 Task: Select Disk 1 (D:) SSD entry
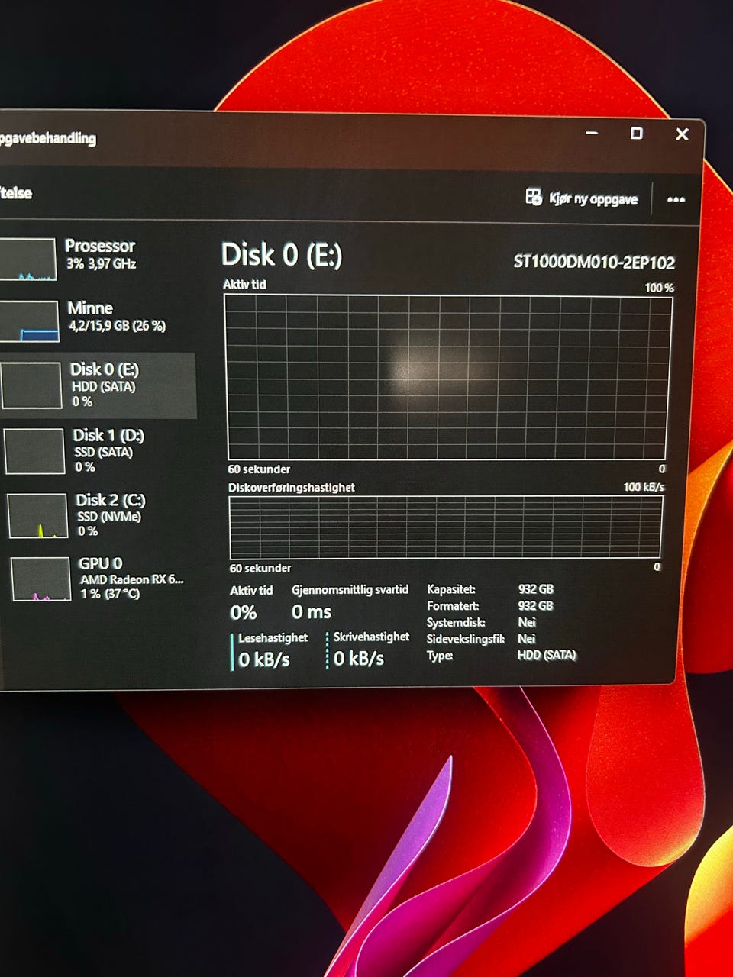coord(98,450)
